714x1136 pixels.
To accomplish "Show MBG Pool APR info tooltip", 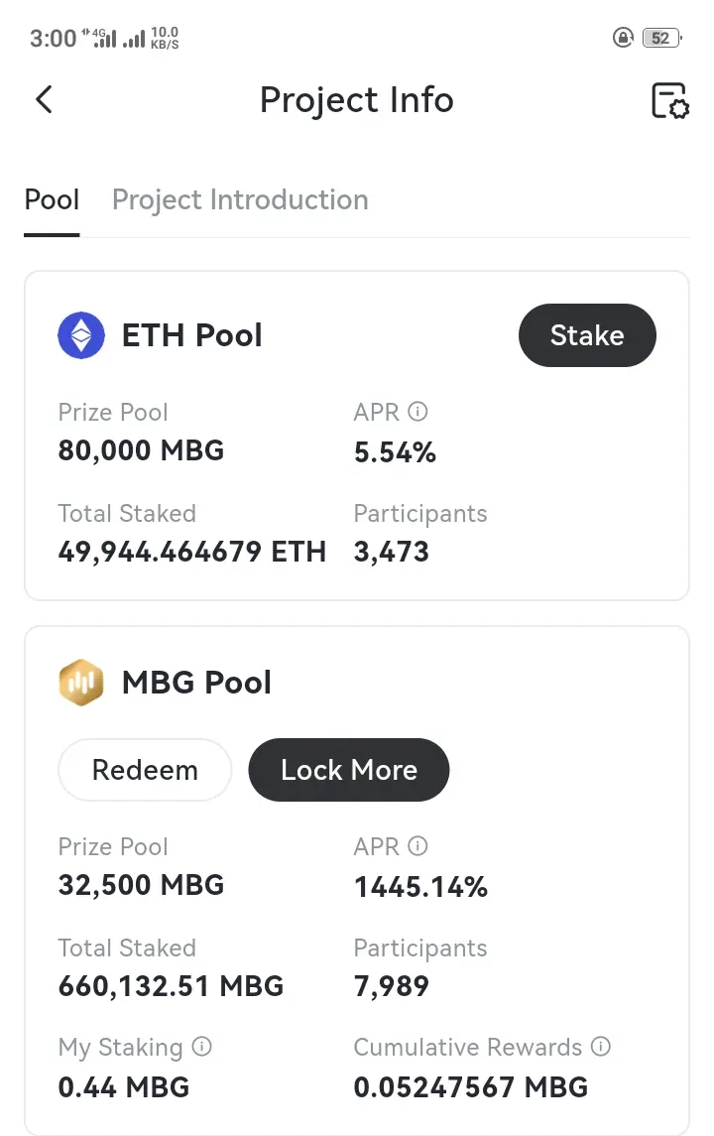I will pos(417,845).
